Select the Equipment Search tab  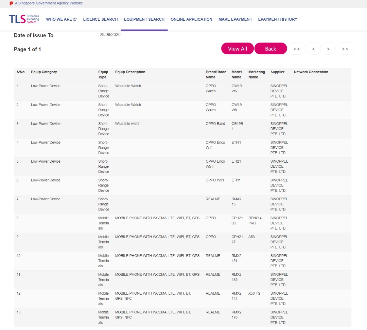coord(144,19)
